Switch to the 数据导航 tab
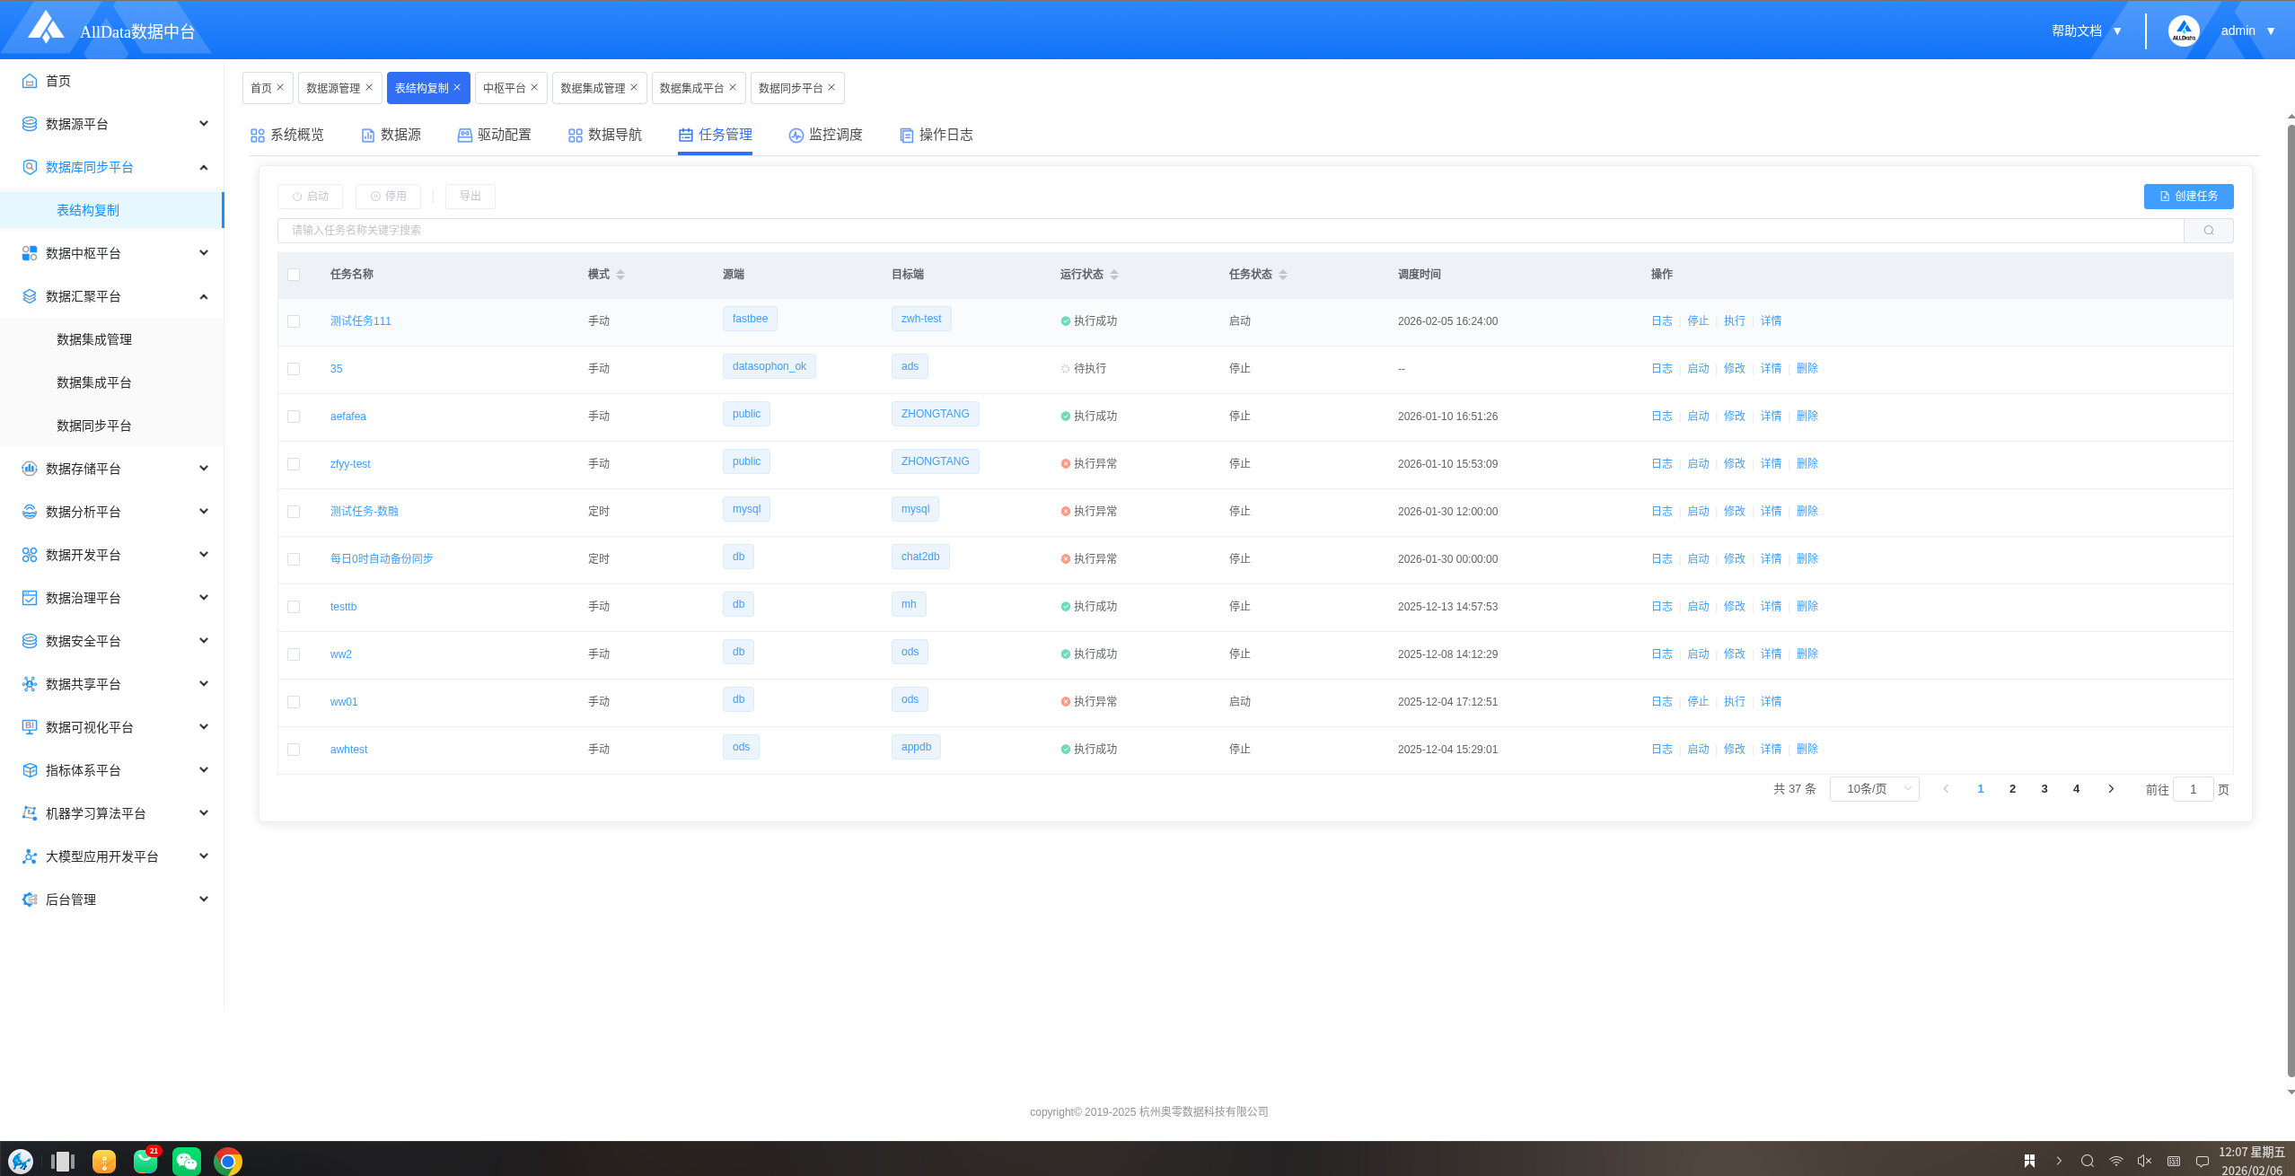2295x1176 pixels. coord(604,136)
